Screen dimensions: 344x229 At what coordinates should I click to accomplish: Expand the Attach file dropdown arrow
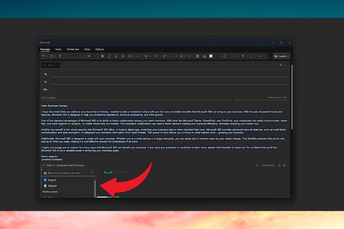tap(168, 56)
